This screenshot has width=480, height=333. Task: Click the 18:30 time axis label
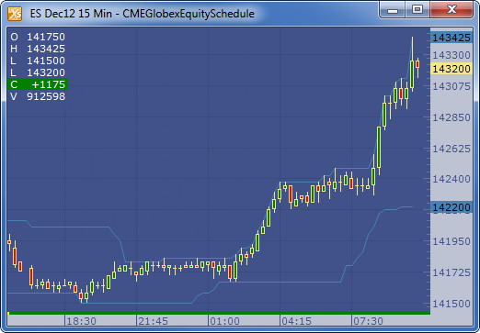click(x=81, y=321)
